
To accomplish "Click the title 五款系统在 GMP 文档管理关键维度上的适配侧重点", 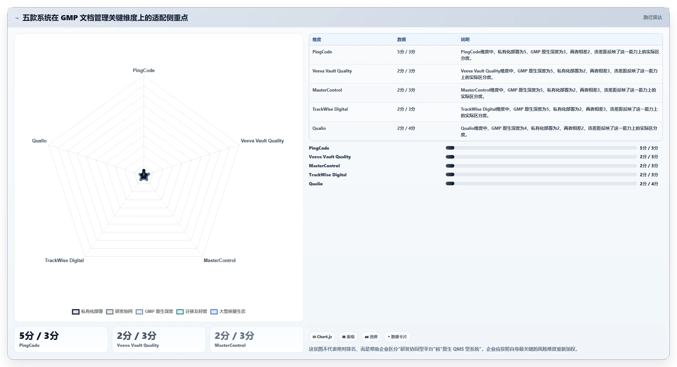I will (x=105, y=18).
